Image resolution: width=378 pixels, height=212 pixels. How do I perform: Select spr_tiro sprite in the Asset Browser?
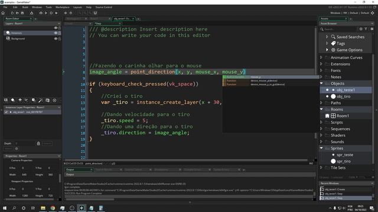(x=344, y=161)
